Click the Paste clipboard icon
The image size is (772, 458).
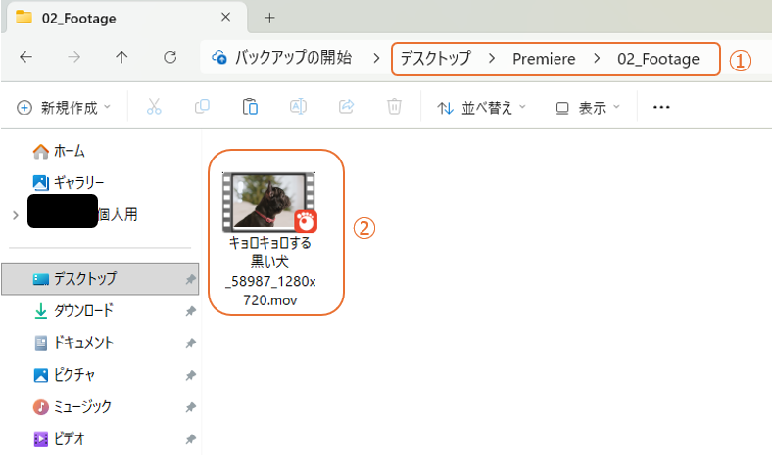(250, 108)
